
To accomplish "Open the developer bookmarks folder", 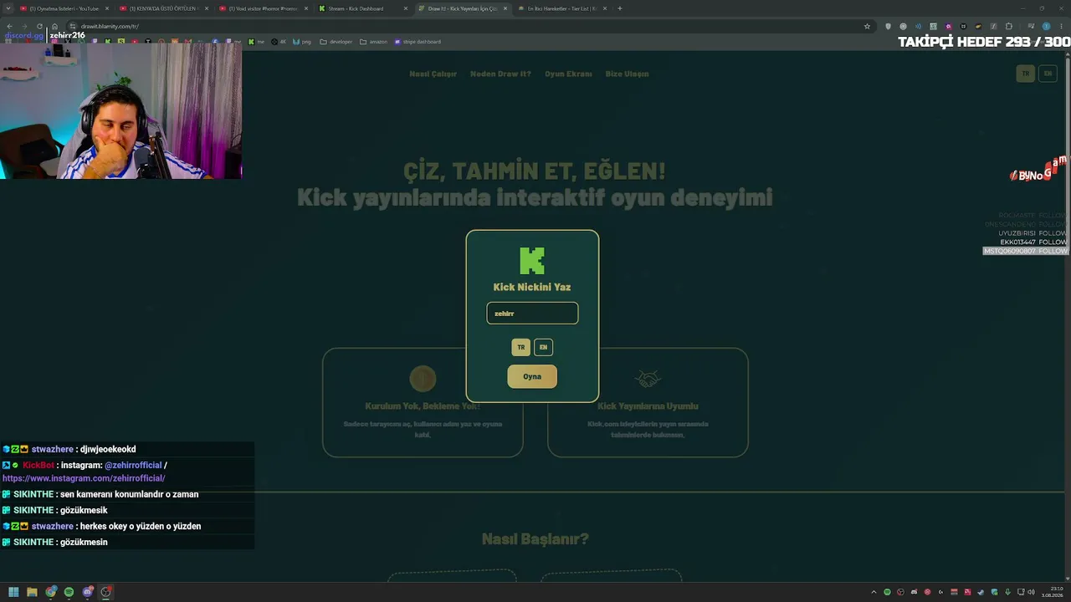I will click(336, 42).
